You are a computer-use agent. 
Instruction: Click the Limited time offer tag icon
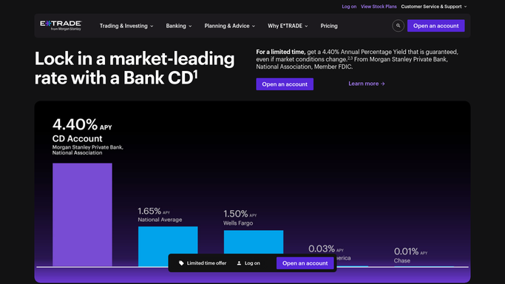(x=181, y=263)
